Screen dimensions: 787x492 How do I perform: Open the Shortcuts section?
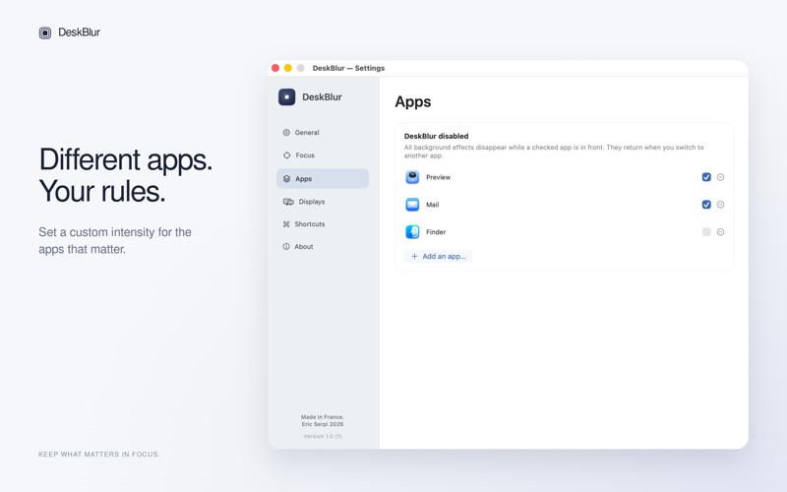pyautogui.click(x=323, y=224)
